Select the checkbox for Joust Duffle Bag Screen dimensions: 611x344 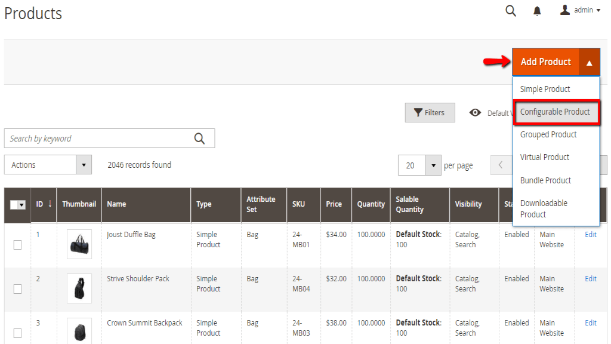[17, 245]
